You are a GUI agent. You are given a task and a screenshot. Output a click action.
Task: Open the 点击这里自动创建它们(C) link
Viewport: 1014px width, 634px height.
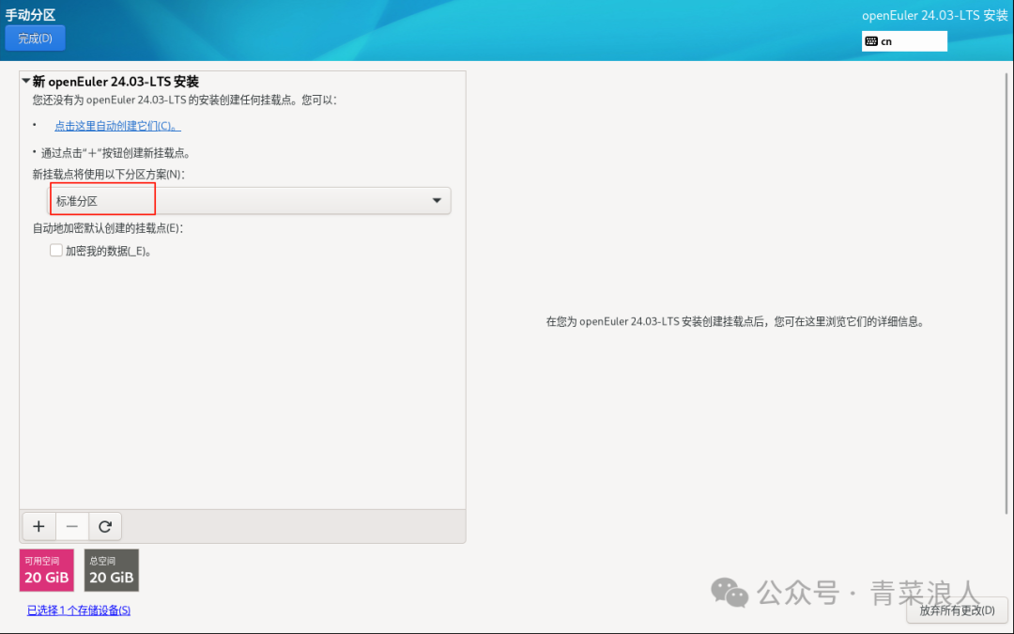pyautogui.click(x=115, y=125)
